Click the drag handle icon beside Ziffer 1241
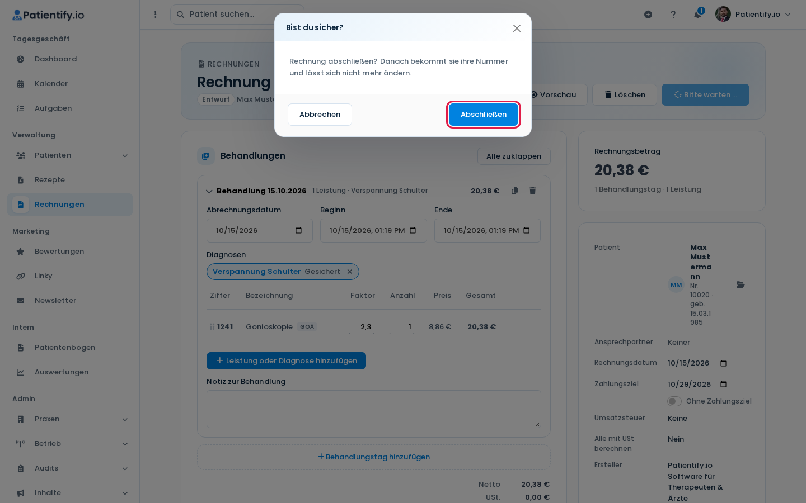806x503 pixels. (x=212, y=327)
